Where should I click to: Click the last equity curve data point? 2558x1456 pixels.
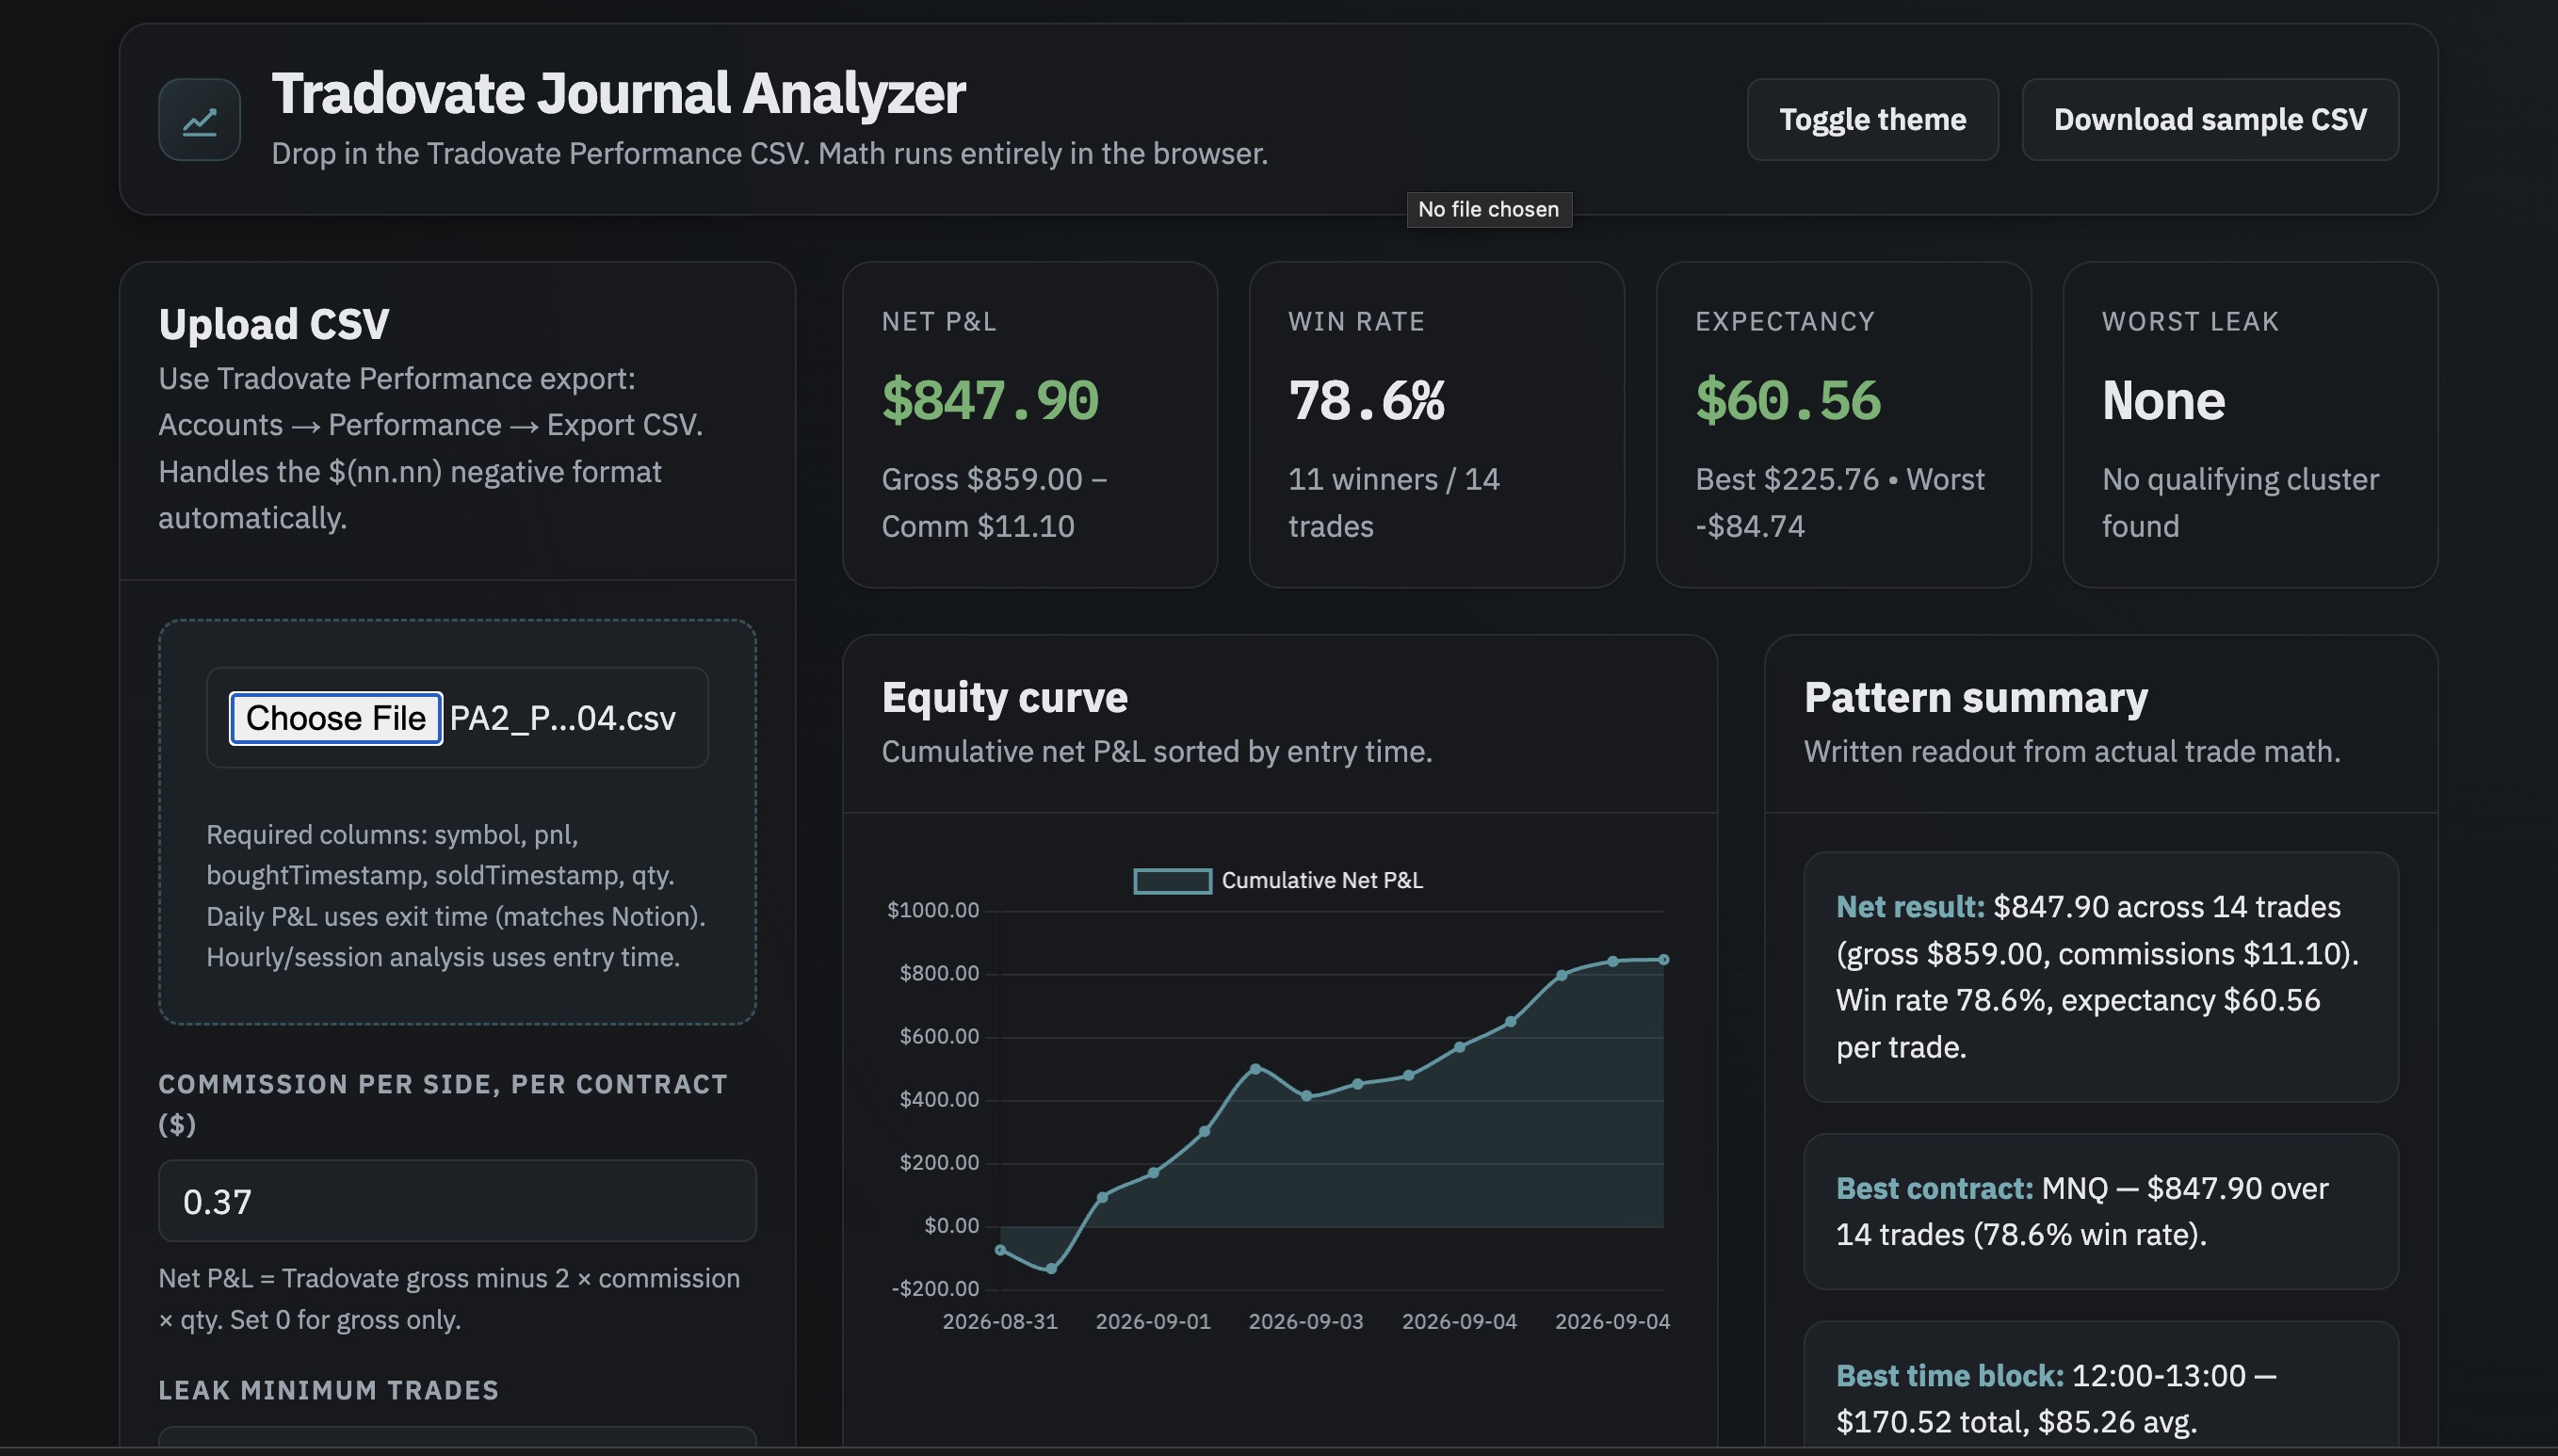pos(1664,960)
